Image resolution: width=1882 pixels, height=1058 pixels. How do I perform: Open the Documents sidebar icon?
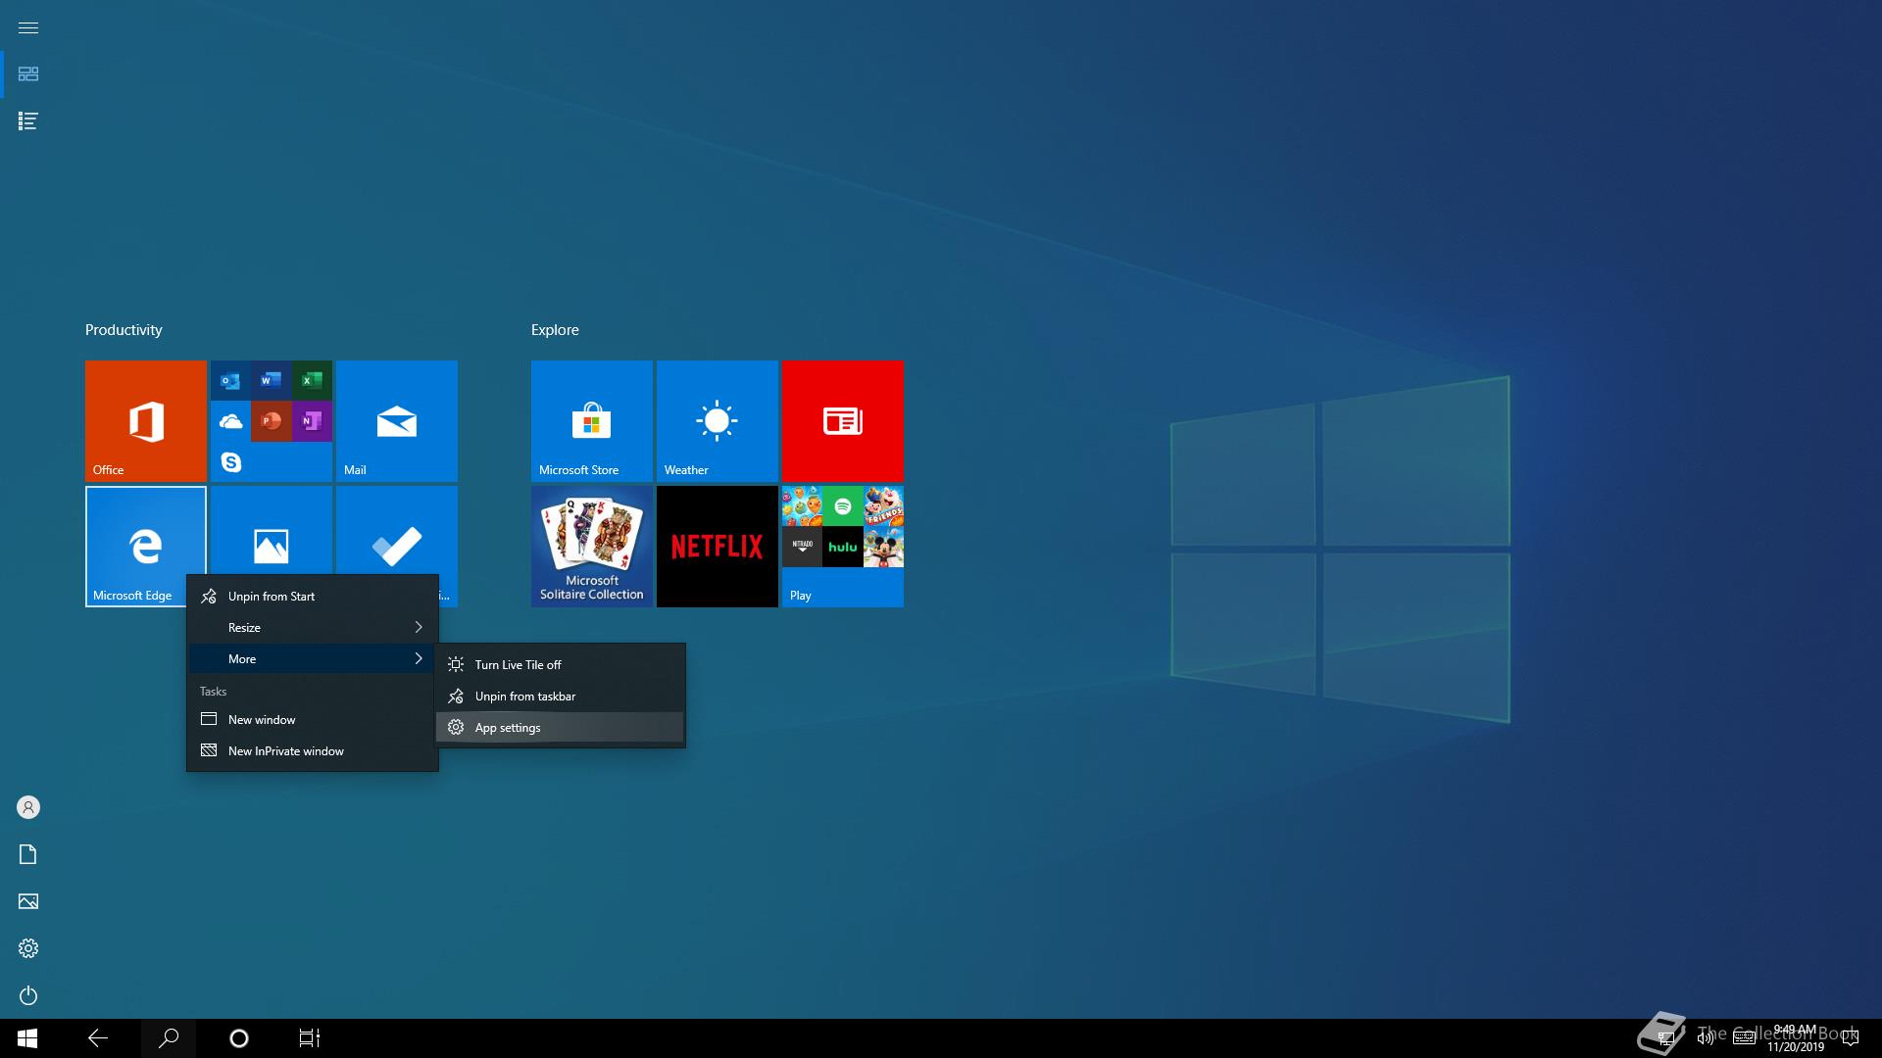(28, 854)
